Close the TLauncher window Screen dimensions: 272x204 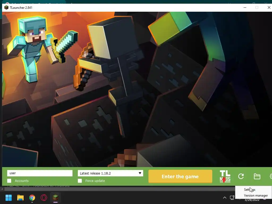[269, 7]
